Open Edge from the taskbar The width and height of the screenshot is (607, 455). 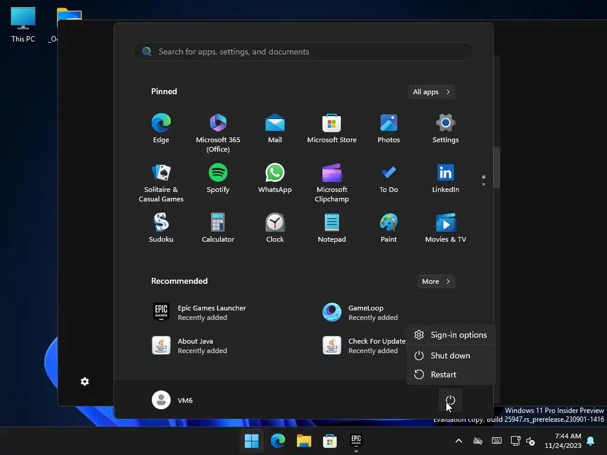tap(278, 441)
